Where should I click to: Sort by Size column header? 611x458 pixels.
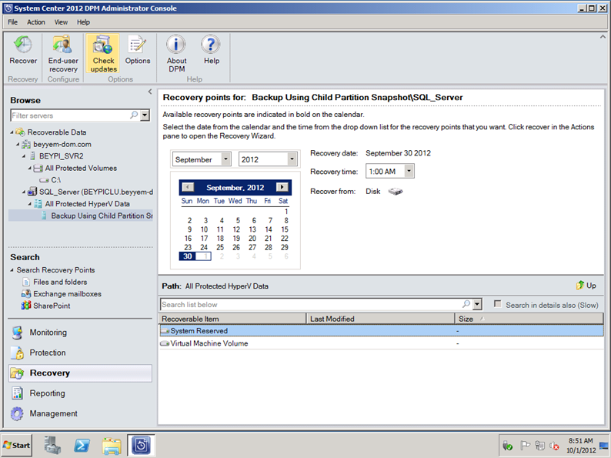529,319
